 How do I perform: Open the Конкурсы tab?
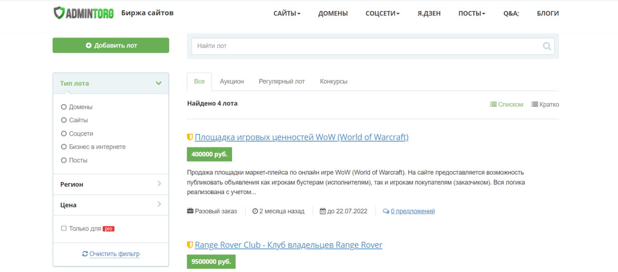[x=333, y=81]
